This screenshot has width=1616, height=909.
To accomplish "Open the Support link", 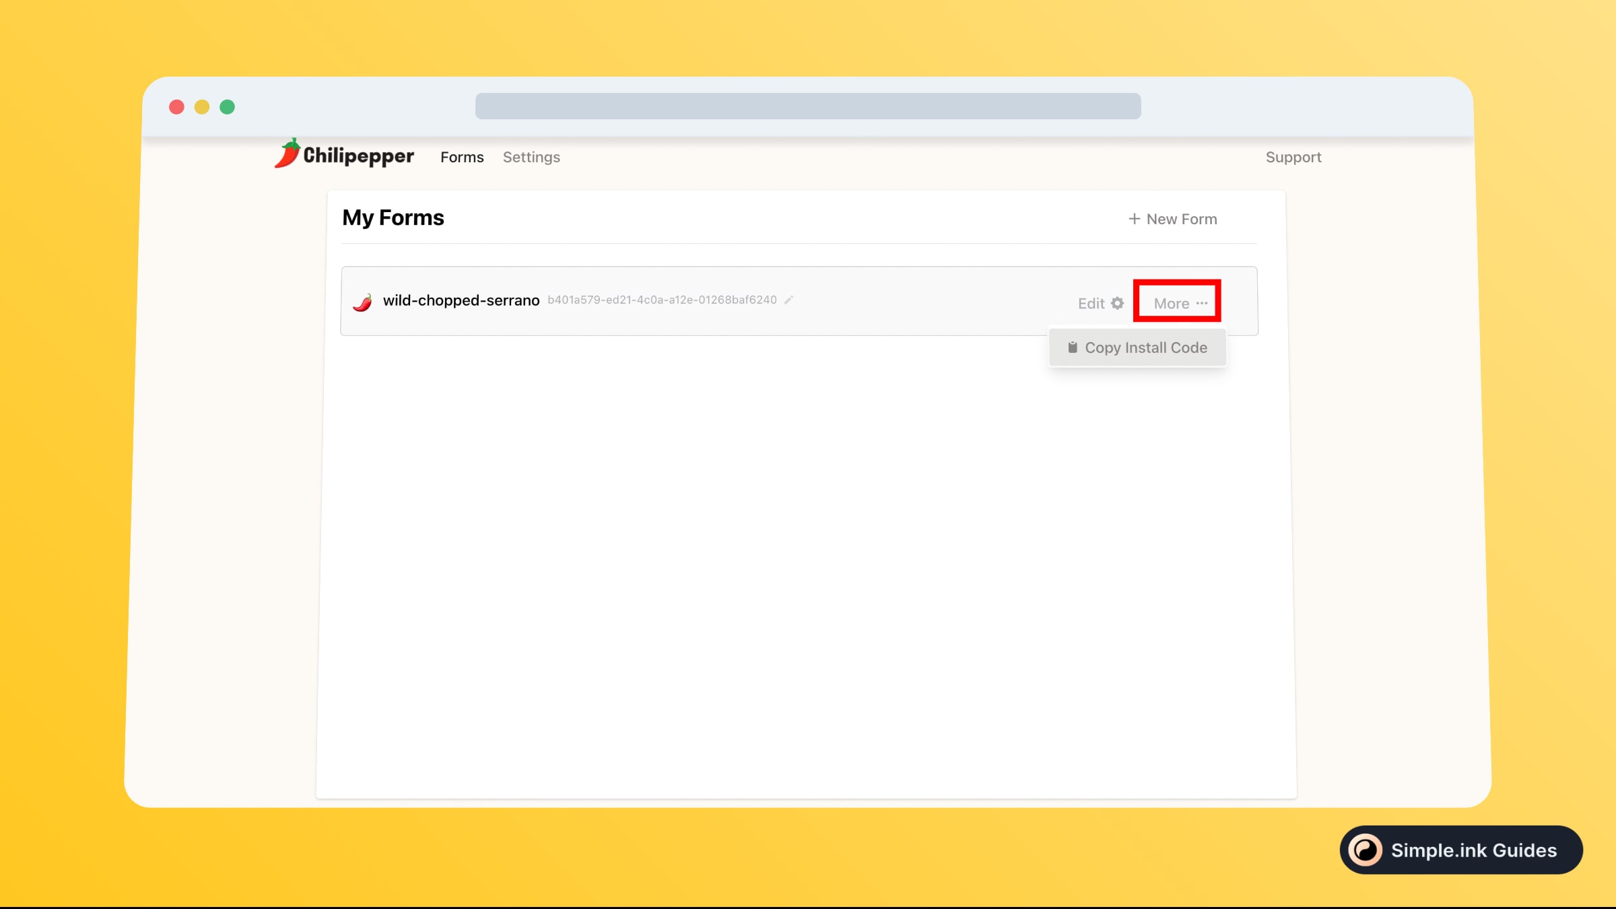I will coord(1293,157).
